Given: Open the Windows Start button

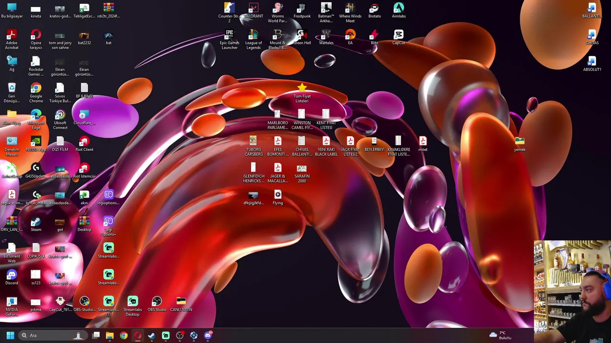Looking at the screenshot, I should tap(10, 335).
